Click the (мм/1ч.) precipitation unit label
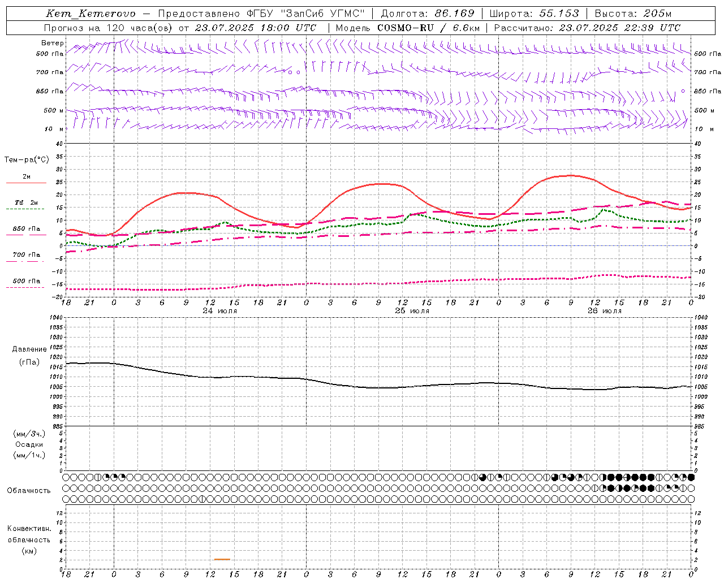 pyautogui.click(x=29, y=455)
